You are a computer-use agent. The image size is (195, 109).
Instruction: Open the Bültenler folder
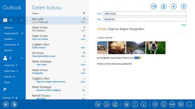[x=9, y=28]
